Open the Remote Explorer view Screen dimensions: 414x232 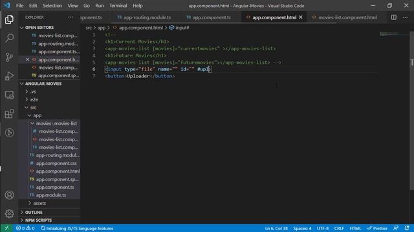point(9,95)
